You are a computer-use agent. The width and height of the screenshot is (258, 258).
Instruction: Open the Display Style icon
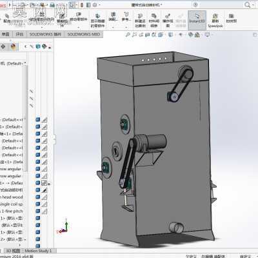170,34
